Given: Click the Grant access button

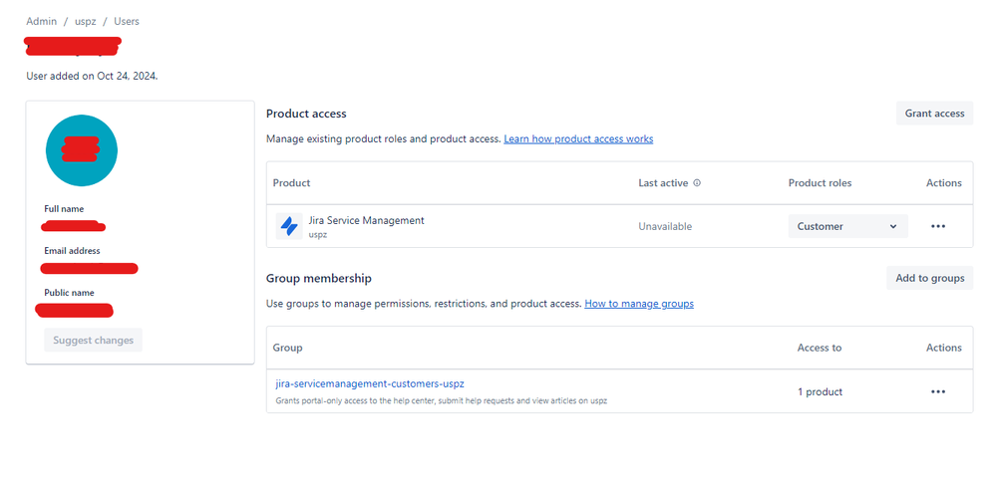Looking at the screenshot, I should [934, 114].
